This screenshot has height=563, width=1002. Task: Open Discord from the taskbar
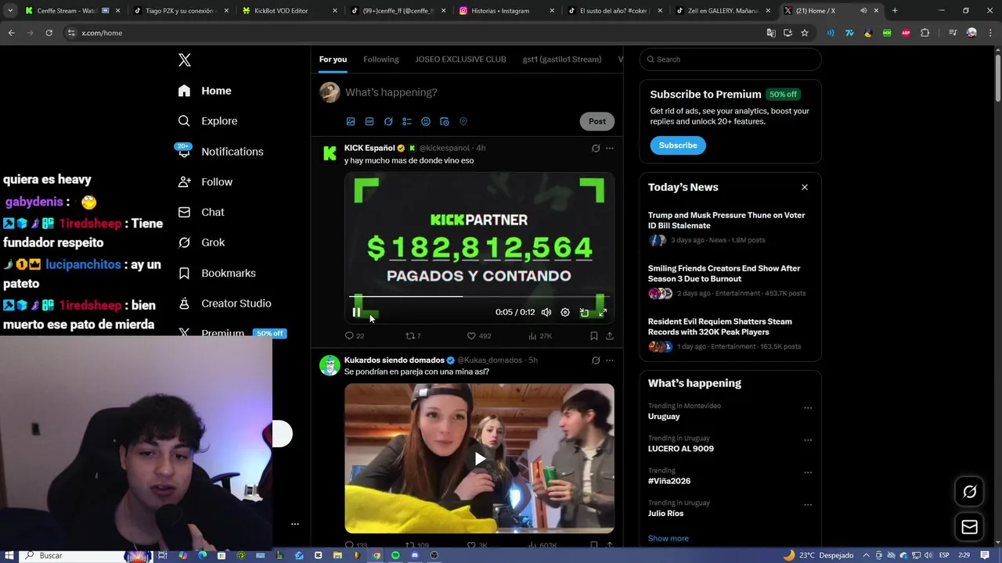tap(415, 555)
